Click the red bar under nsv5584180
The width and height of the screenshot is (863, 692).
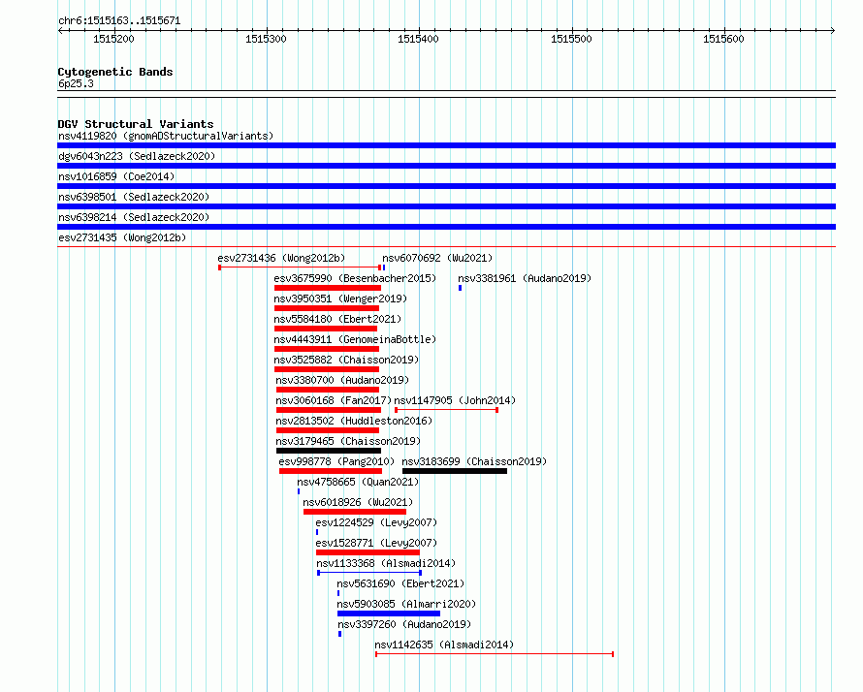tap(326, 329)
